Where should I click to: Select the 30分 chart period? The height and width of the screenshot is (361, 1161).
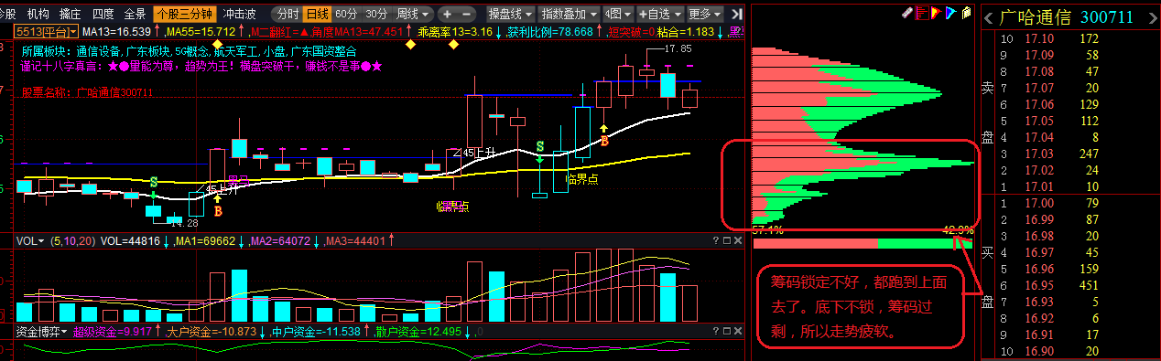pyautogui.click(x=376, y=14)
